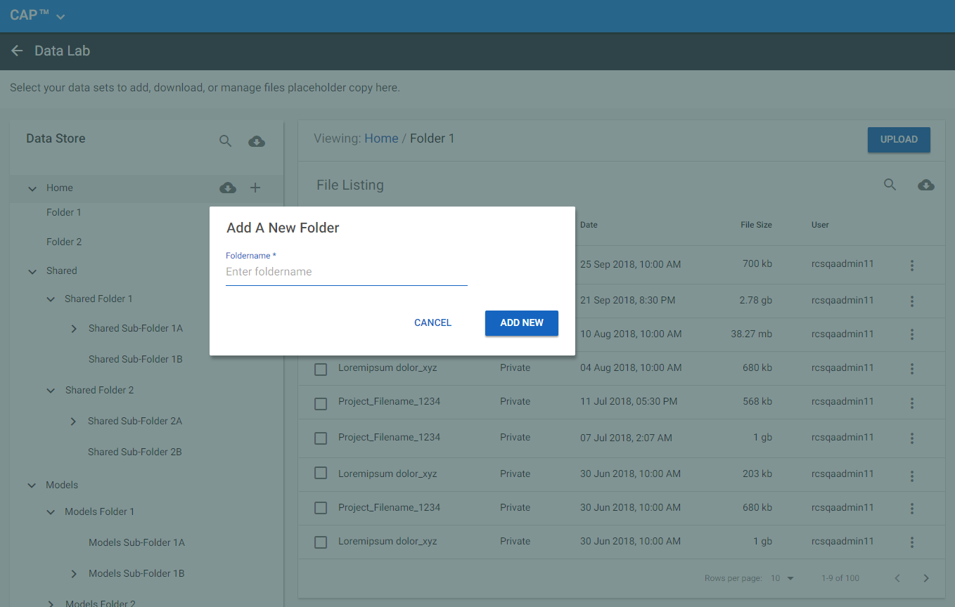Image resolution: width=955 pixels, height=607 pixels.
Task: Click the 38.27 mb file size cell
Action: click(751, 334)
